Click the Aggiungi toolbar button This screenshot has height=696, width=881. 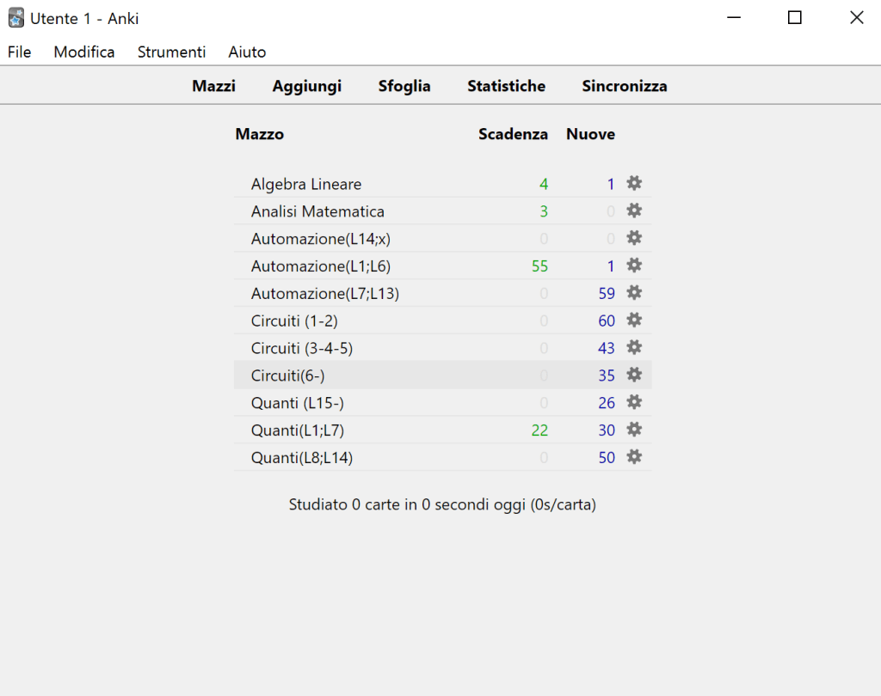(307, 86)
